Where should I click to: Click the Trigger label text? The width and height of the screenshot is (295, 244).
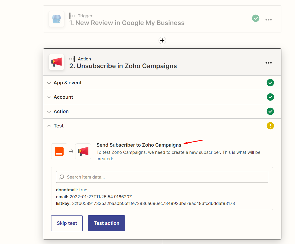pyautogui.click(x=85, y=16)
